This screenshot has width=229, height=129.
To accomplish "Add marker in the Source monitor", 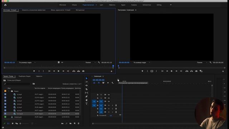I will point(34,71).
